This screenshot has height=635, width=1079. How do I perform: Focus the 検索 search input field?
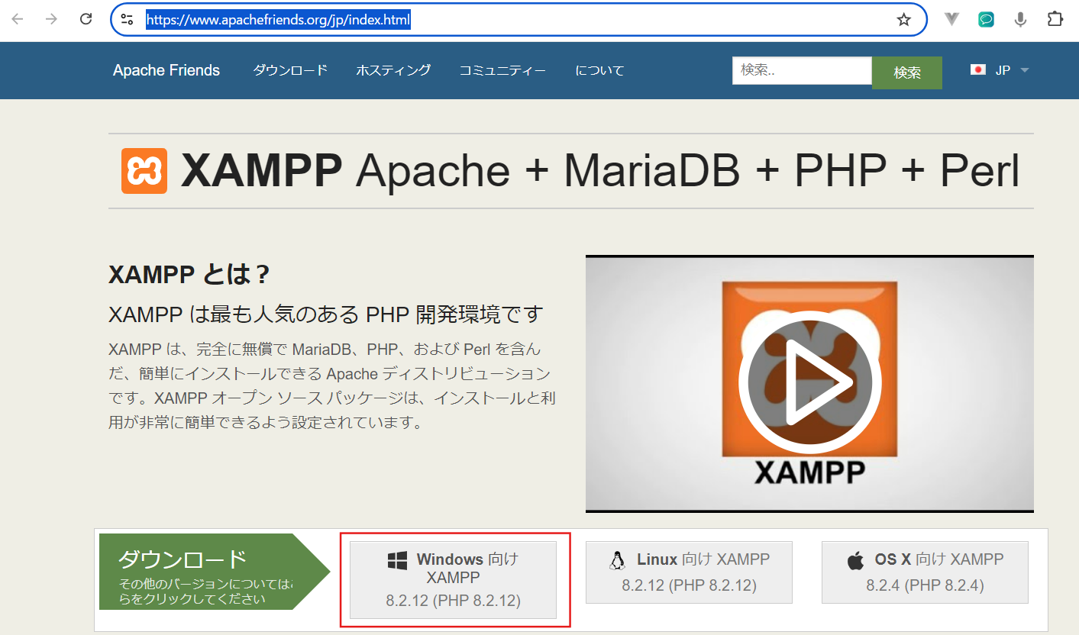[x=802, y=70]
